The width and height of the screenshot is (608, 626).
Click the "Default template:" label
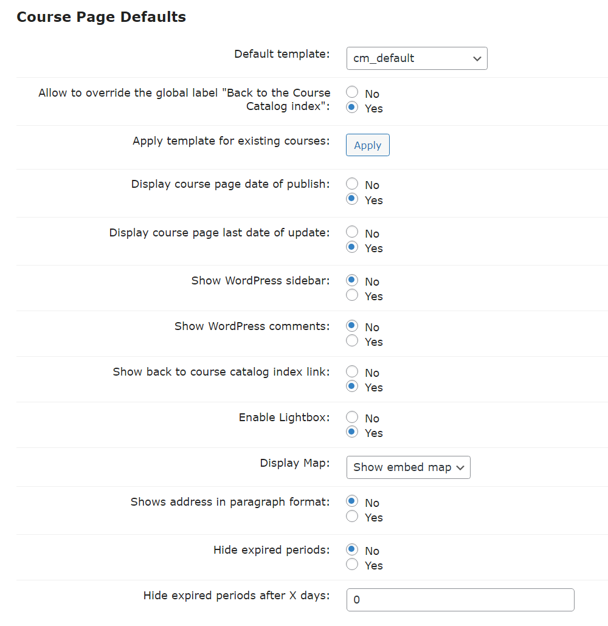[282, 54]
